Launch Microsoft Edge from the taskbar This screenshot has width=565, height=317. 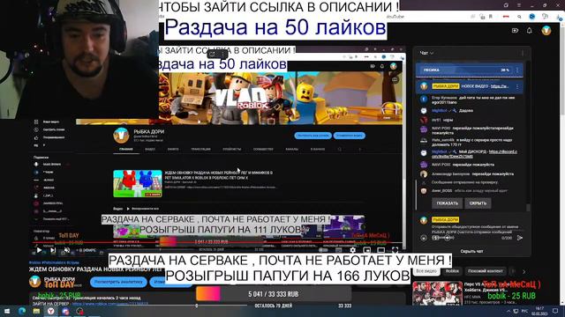21,311
